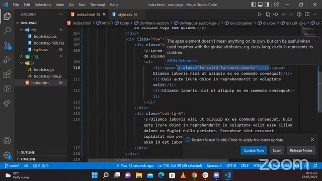Open the Explorer view in activity bar
This screenshot has width=322, height=181.
tap(7, 16)
